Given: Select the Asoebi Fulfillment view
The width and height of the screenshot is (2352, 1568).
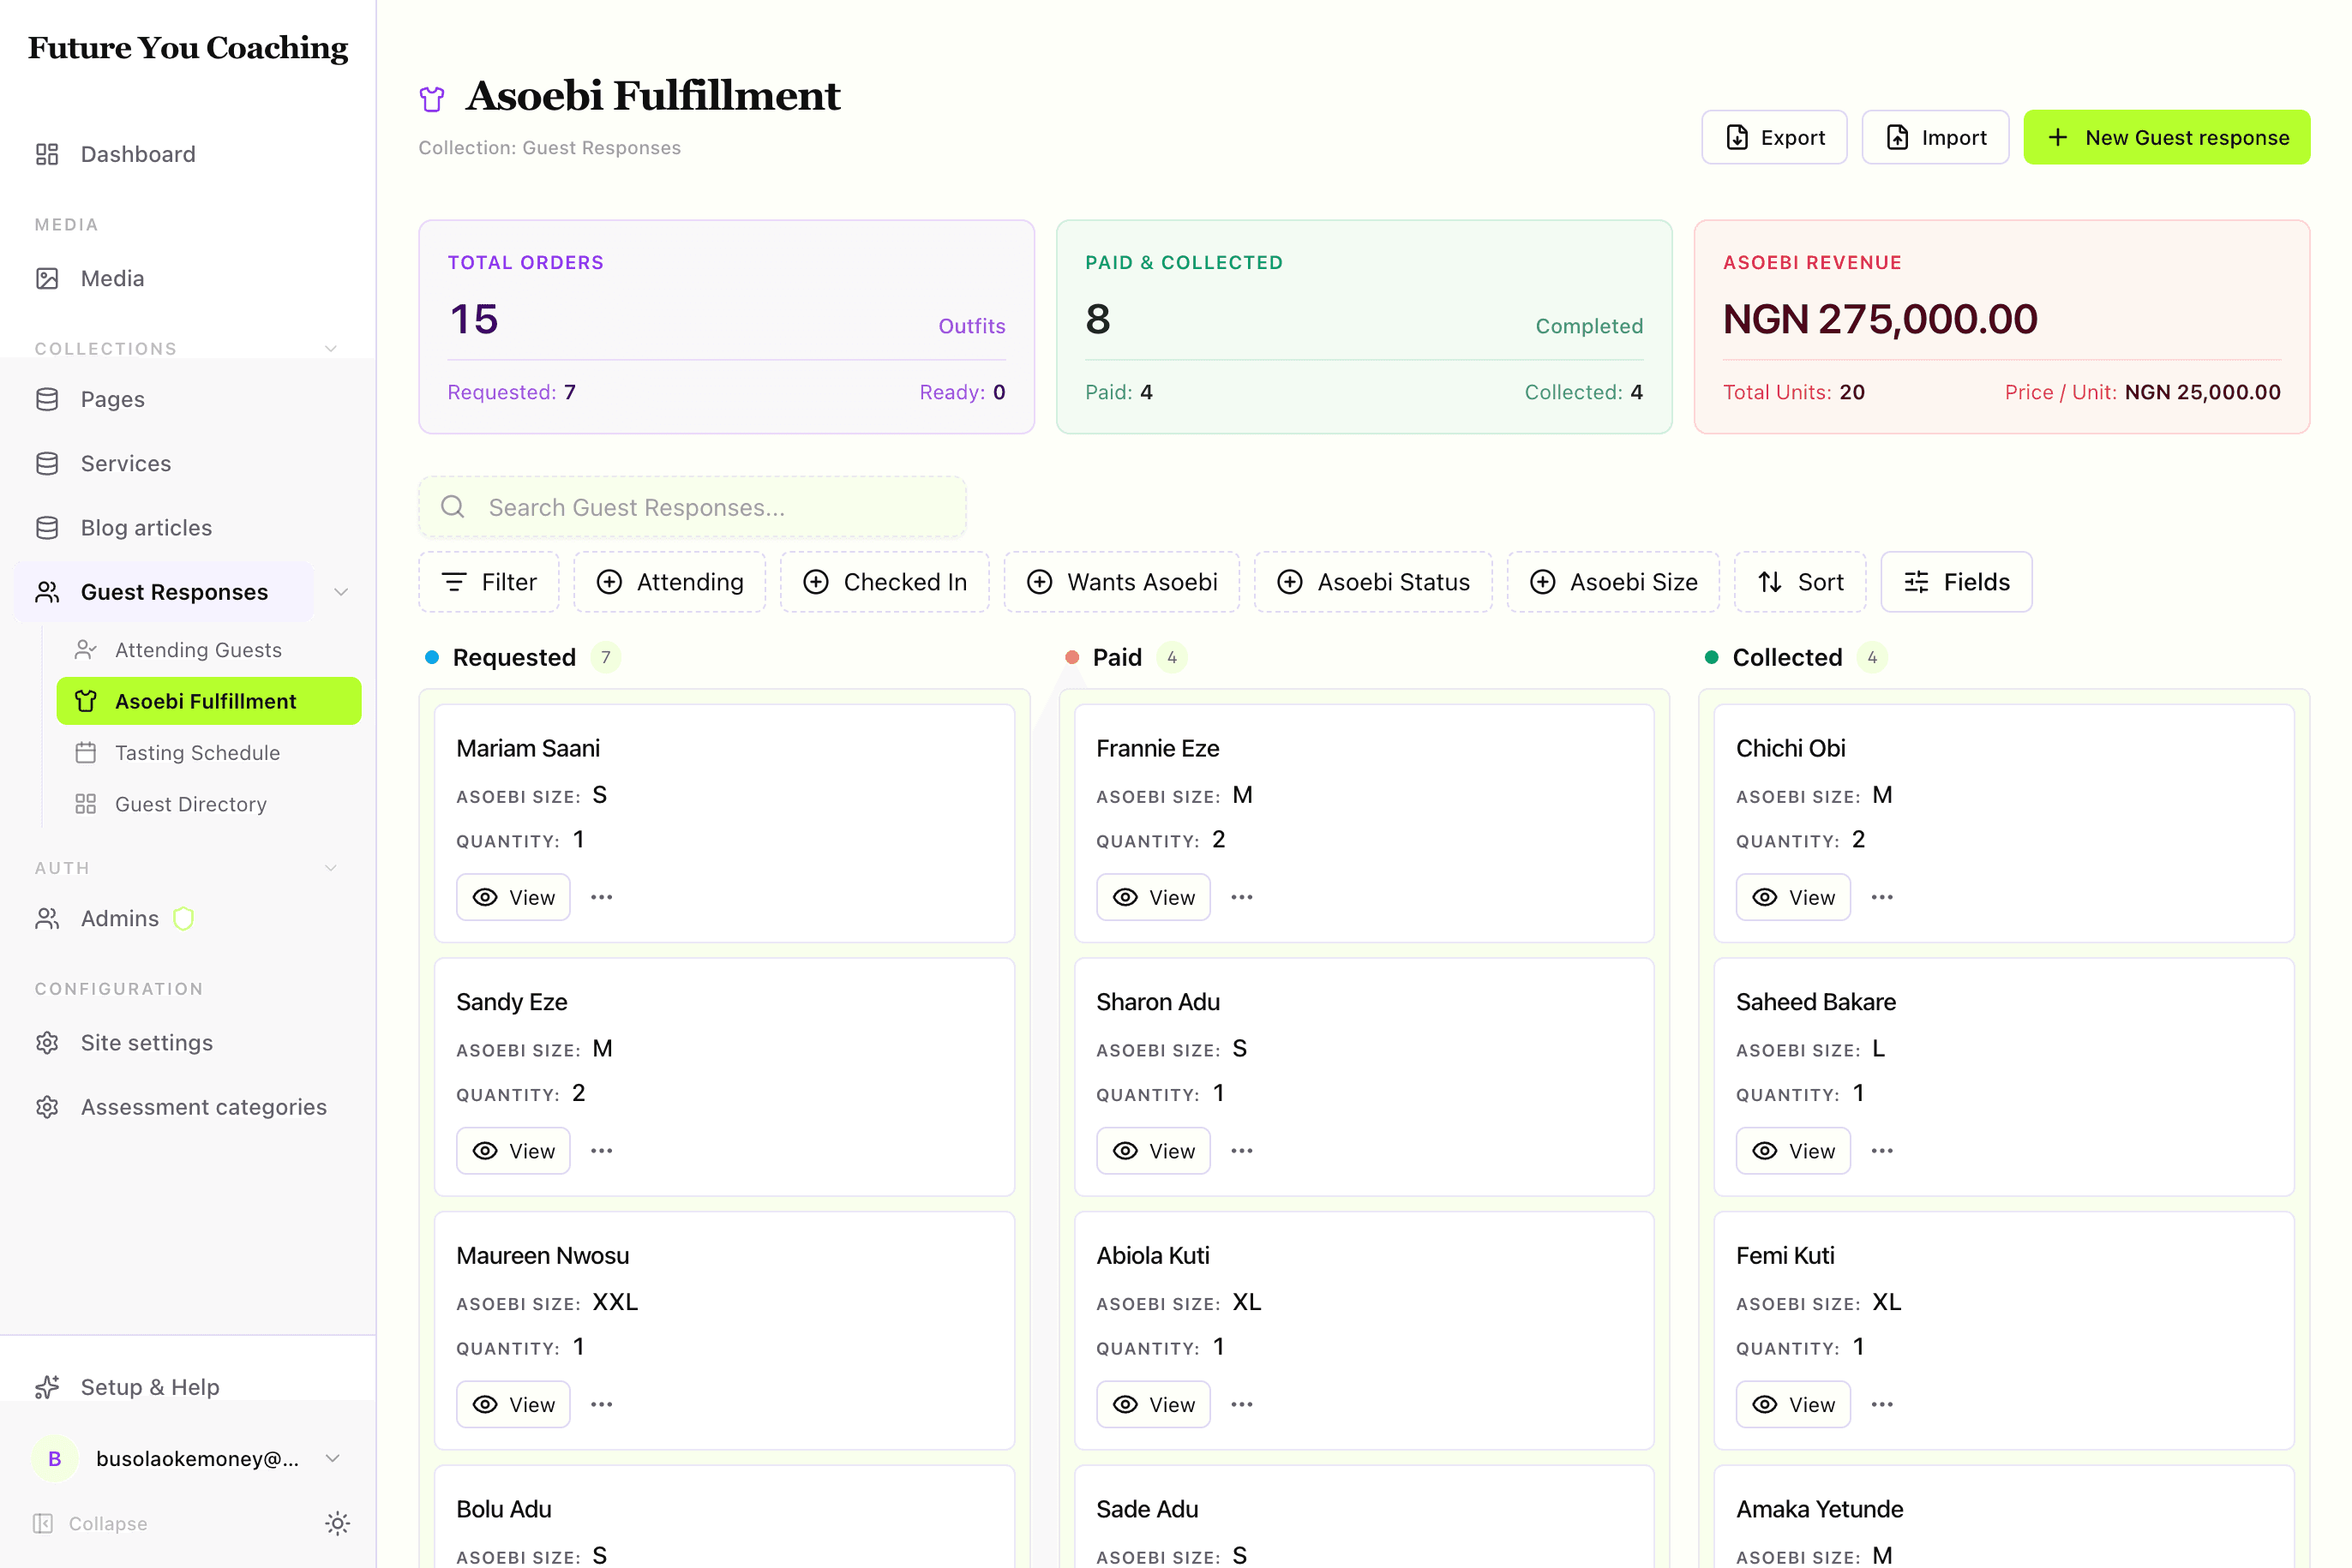Looking at the screenshot, I should click(x=209, y=701).
